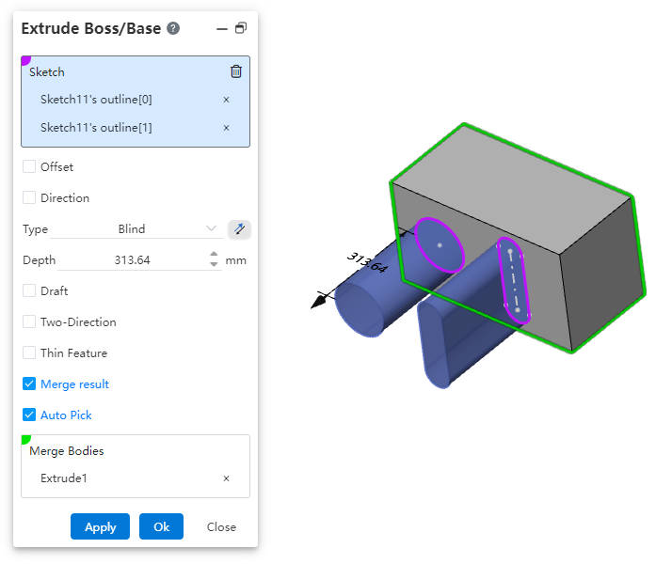Enable the Direction checkbox
The image size is (672, 564).
(x=29, y=197)
